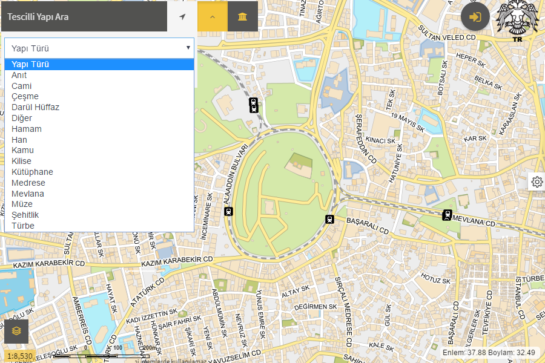545x363 pixels.
Task: Pick Kütüphane from the dropdown options
Action: pos(32,172)
